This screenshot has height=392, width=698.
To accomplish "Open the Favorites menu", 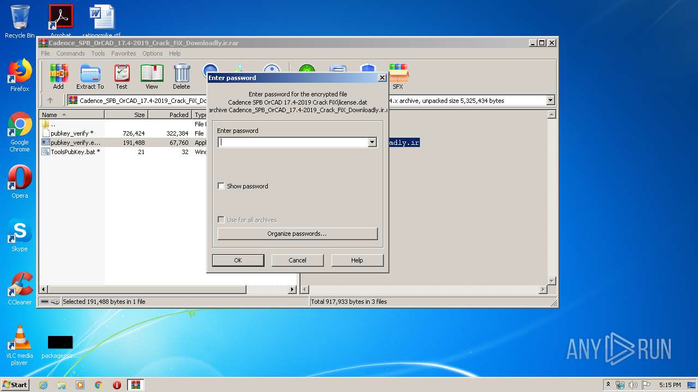I will [124, 53].
